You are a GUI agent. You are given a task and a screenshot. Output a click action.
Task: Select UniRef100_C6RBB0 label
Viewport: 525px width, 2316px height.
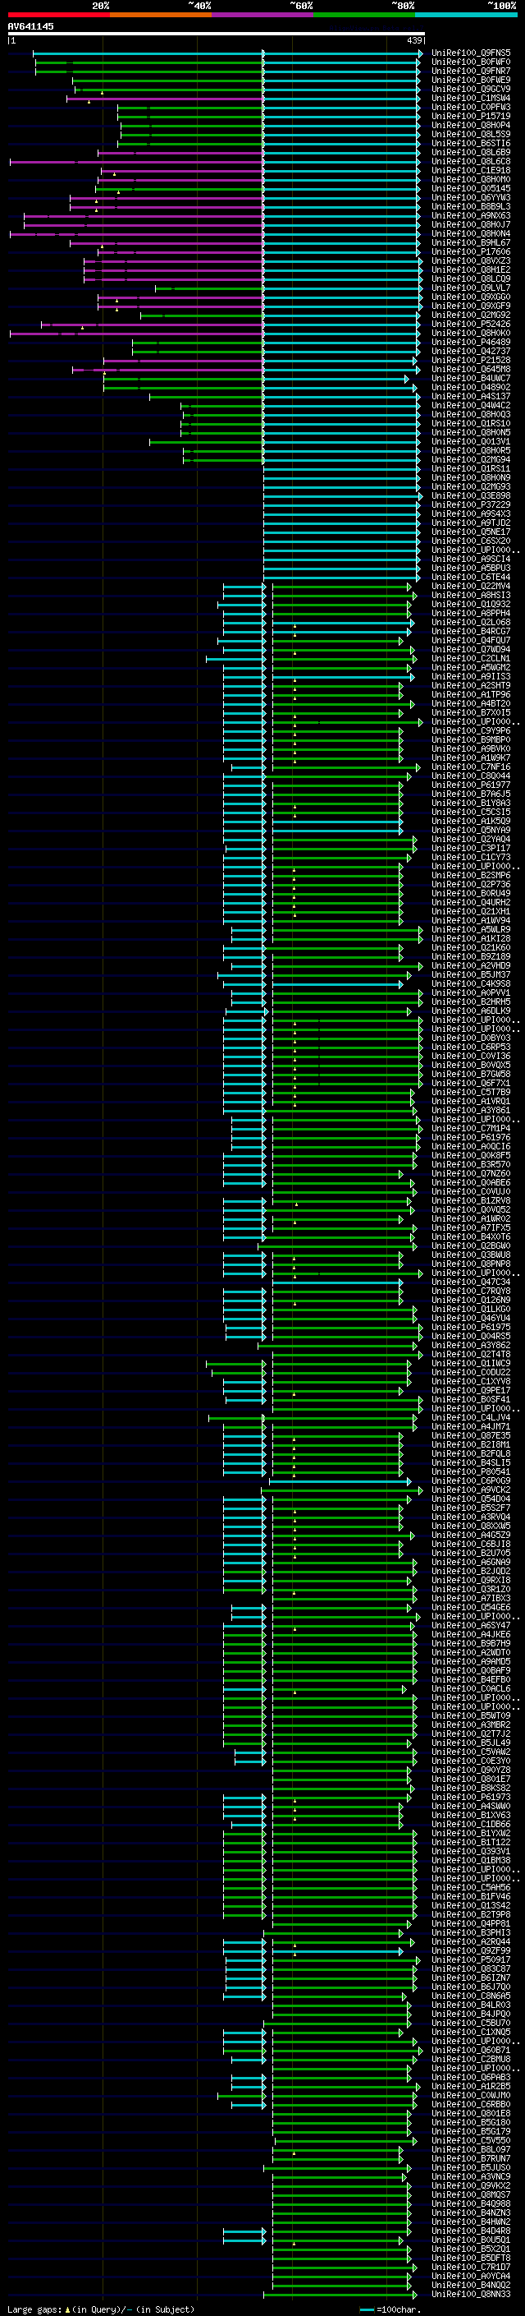(470, 2104)
